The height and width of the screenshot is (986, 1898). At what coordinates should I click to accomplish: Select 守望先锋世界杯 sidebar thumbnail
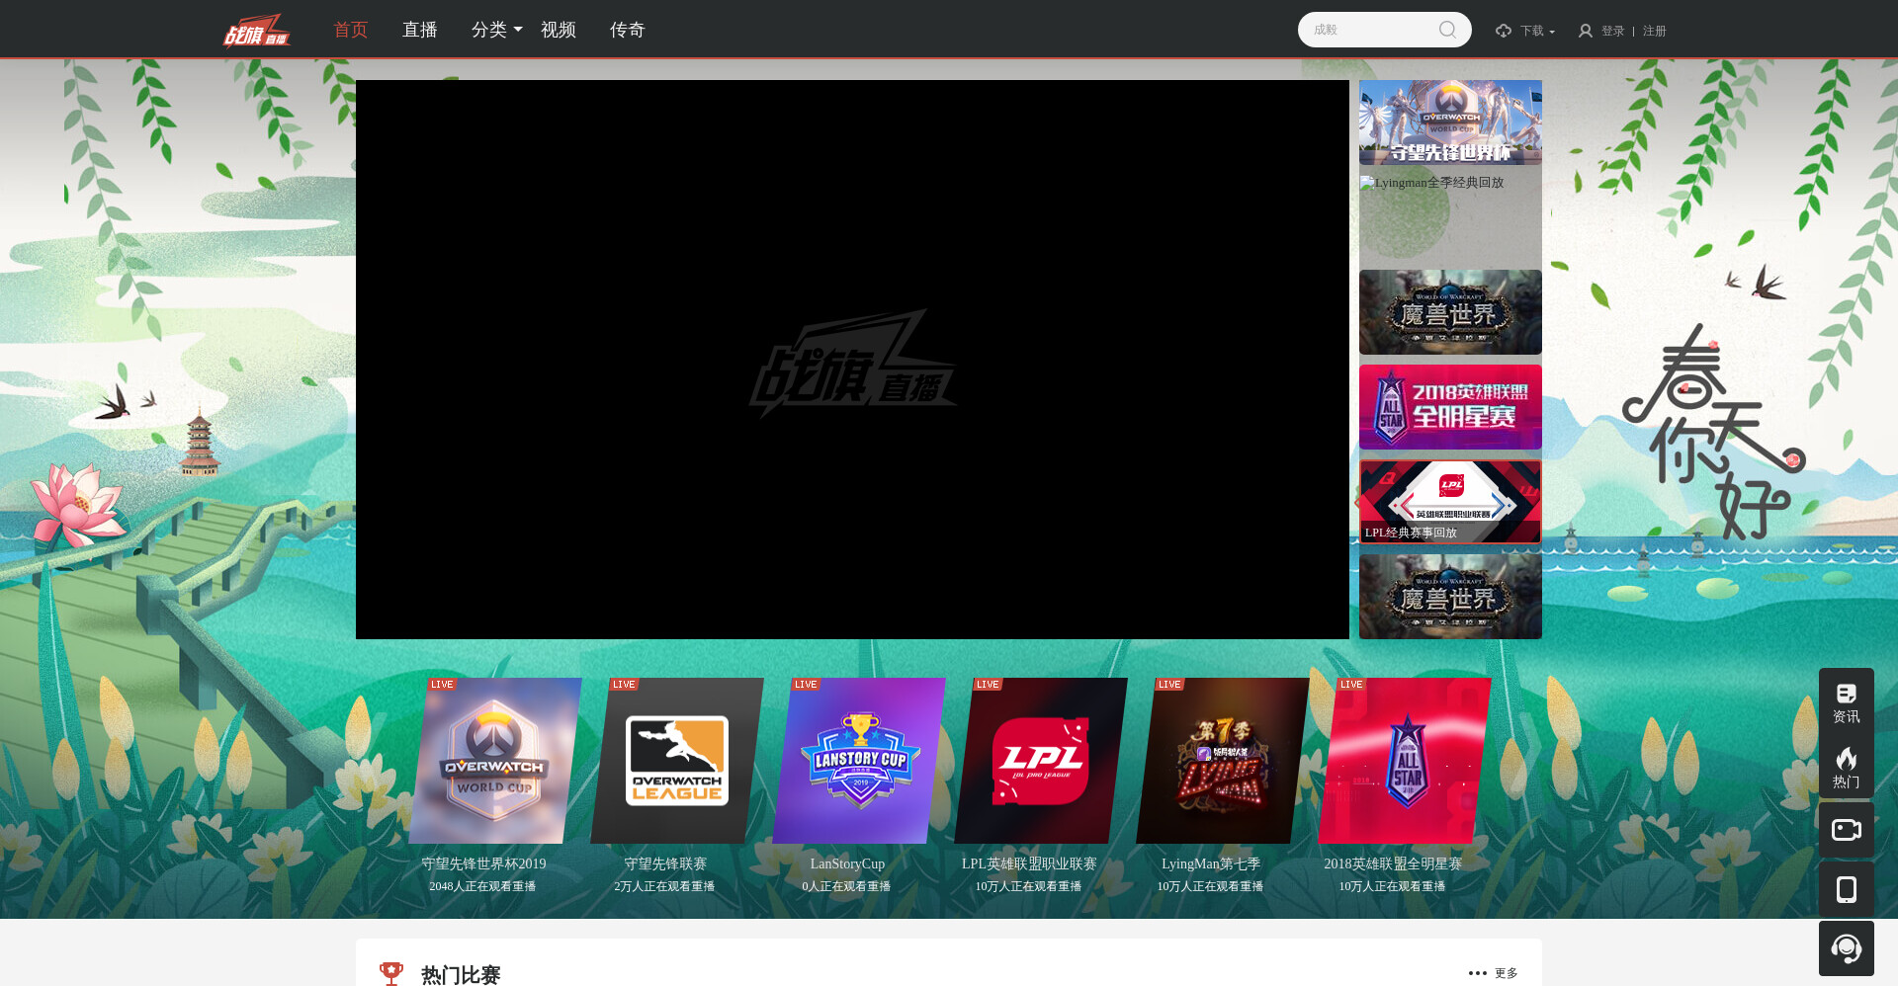(1450, 123)
